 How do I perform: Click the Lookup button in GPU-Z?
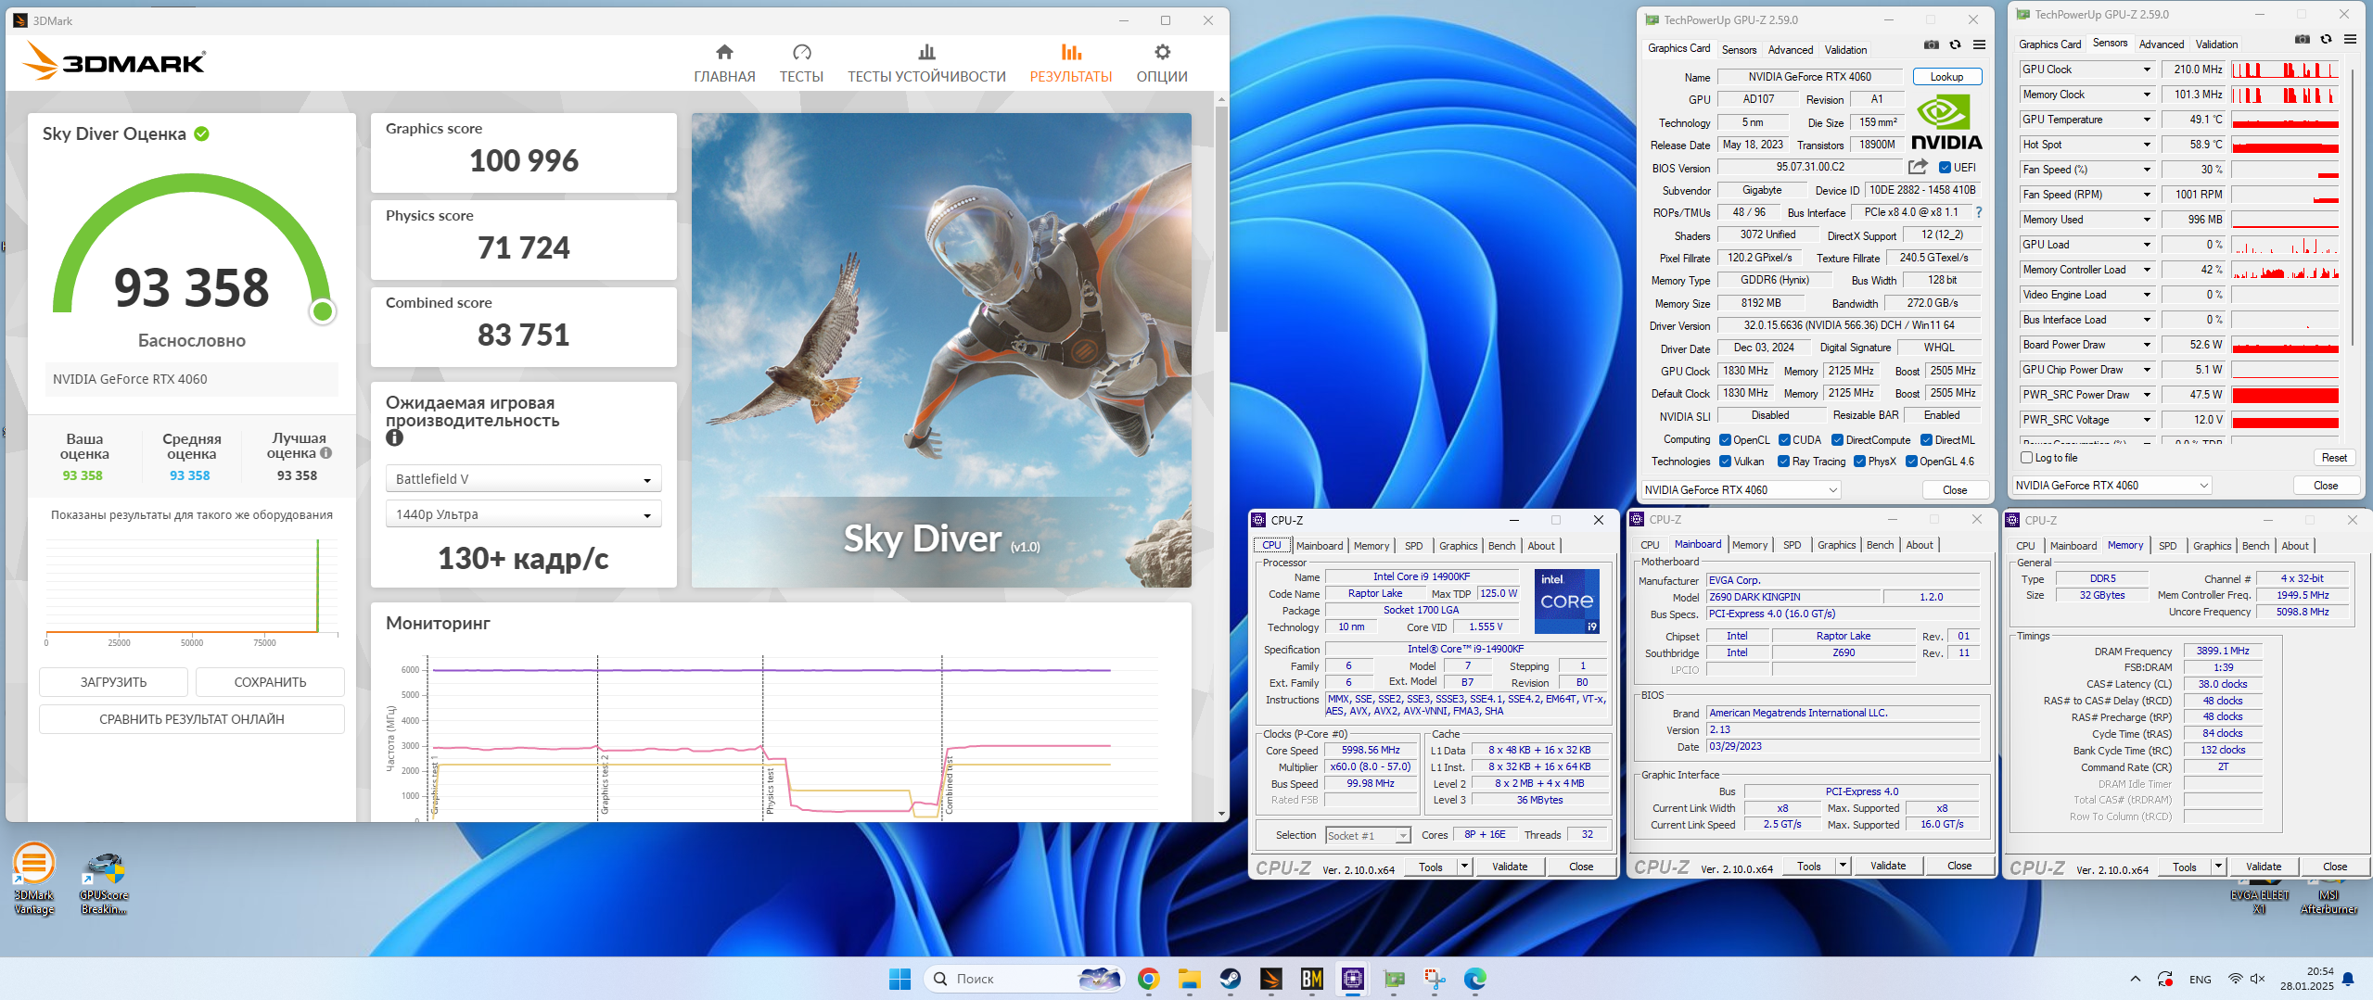[x=1946, y=77]
